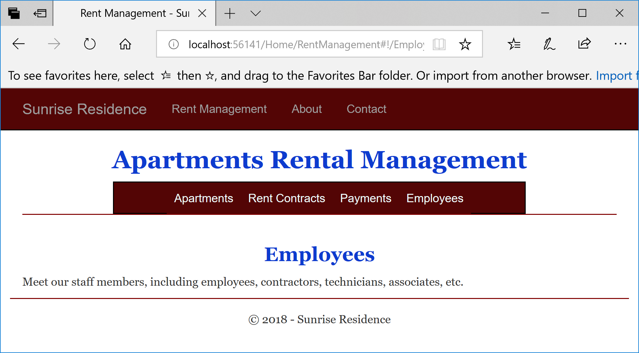The width and height of the screenshot is (639, 353).
Task: Select the Rent Management browser tab
Action: pos(135,13)
